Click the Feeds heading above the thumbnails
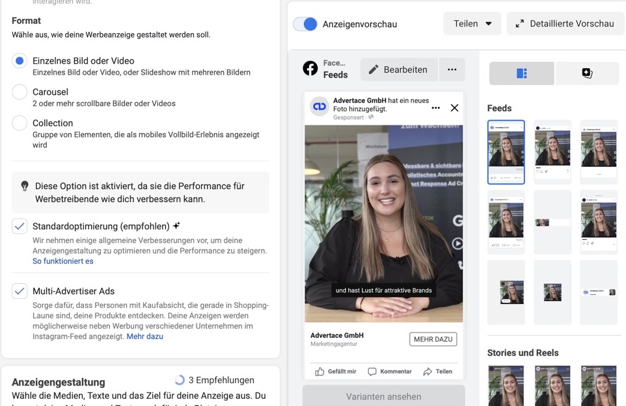 pyautogui.click(x=499, y=108)
